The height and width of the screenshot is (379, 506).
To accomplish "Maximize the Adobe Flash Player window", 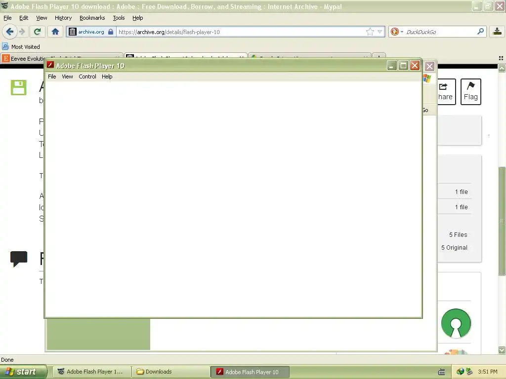I will coord(403,66).
